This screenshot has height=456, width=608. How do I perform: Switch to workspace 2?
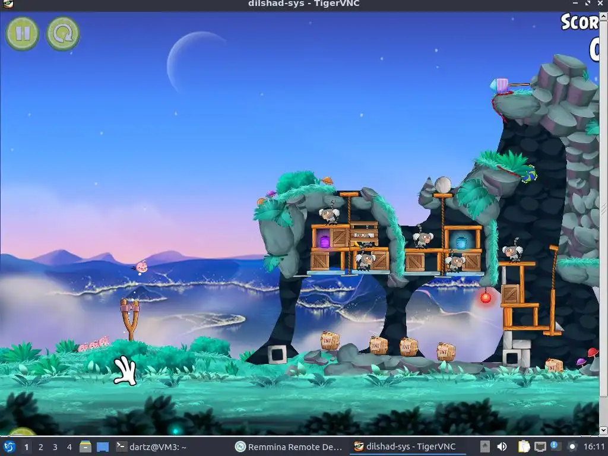41,447
